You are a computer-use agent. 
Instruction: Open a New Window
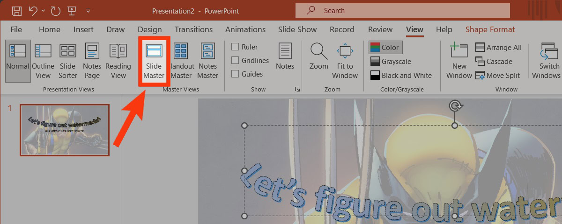(459, 61)
